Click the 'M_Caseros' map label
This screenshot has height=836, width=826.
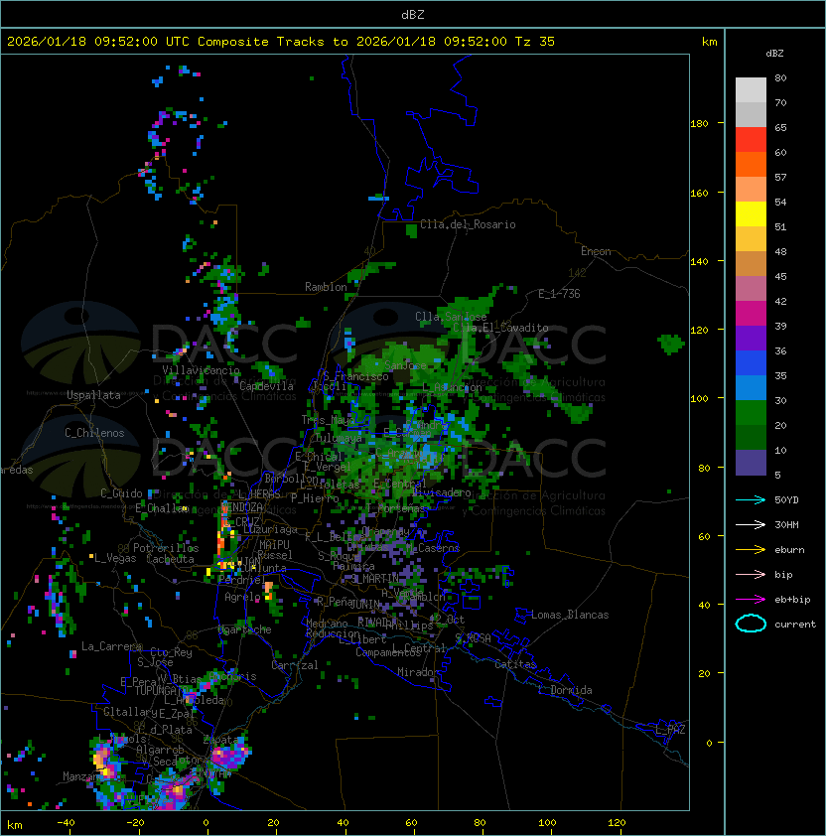(433, 547)
